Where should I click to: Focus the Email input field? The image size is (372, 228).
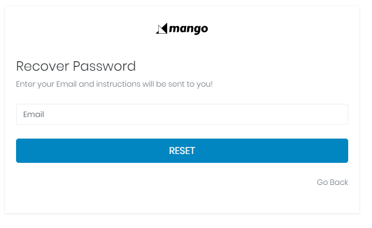click(182, 114)
